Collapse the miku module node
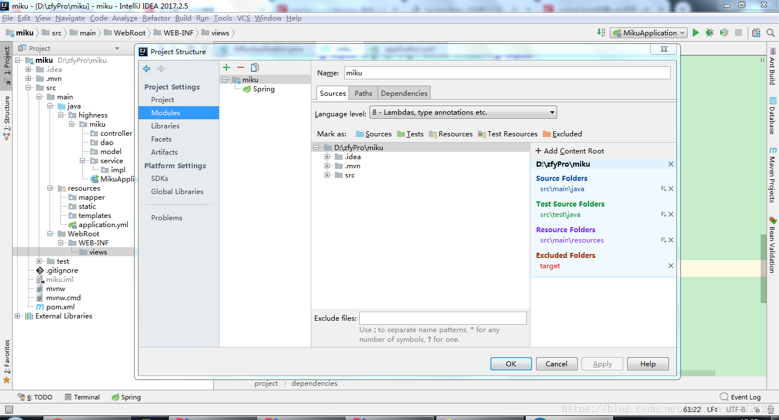779x420 pixels. point(225,80)
